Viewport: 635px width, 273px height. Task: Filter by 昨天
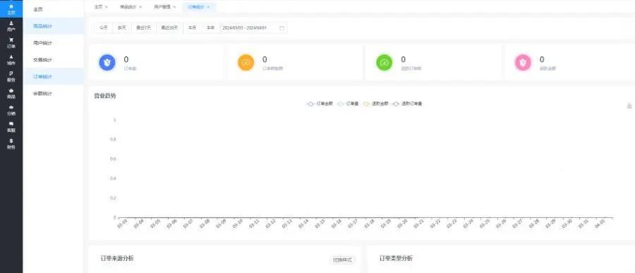pyautogui.click(x=122, y=28)
